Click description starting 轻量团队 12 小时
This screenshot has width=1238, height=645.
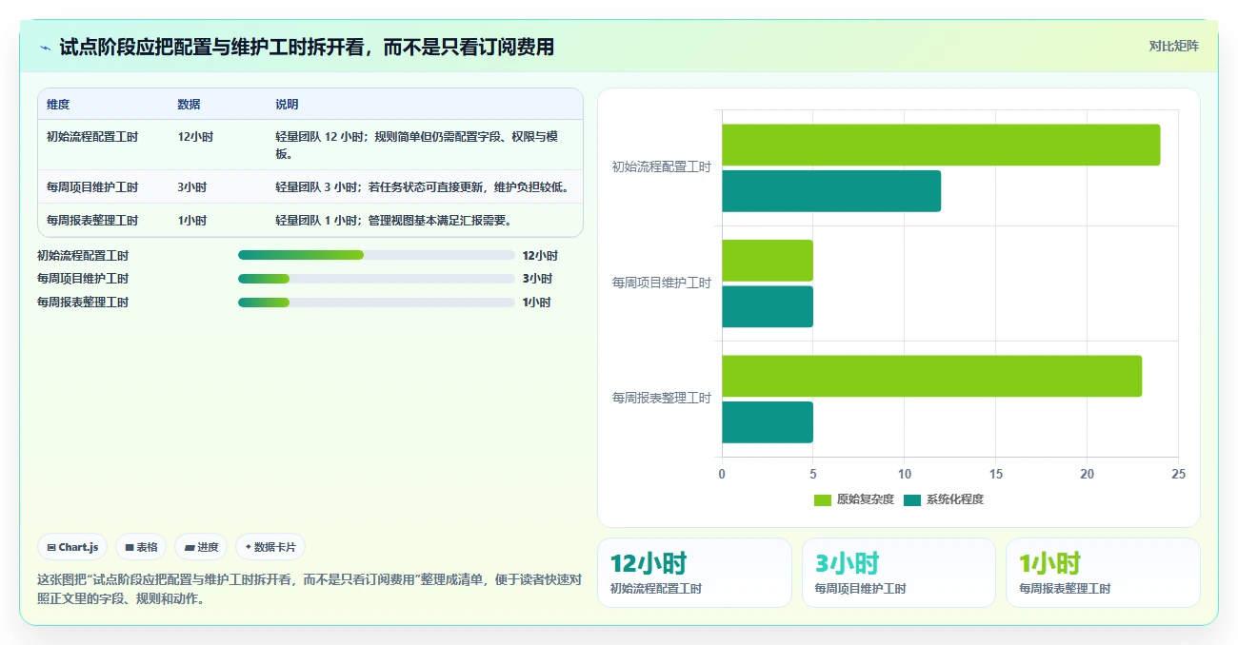(417, 146)
